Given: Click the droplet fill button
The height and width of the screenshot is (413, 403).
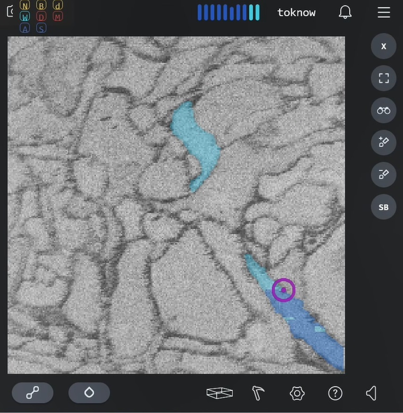Looking at the screenshot, I should [x=89, y=393].
